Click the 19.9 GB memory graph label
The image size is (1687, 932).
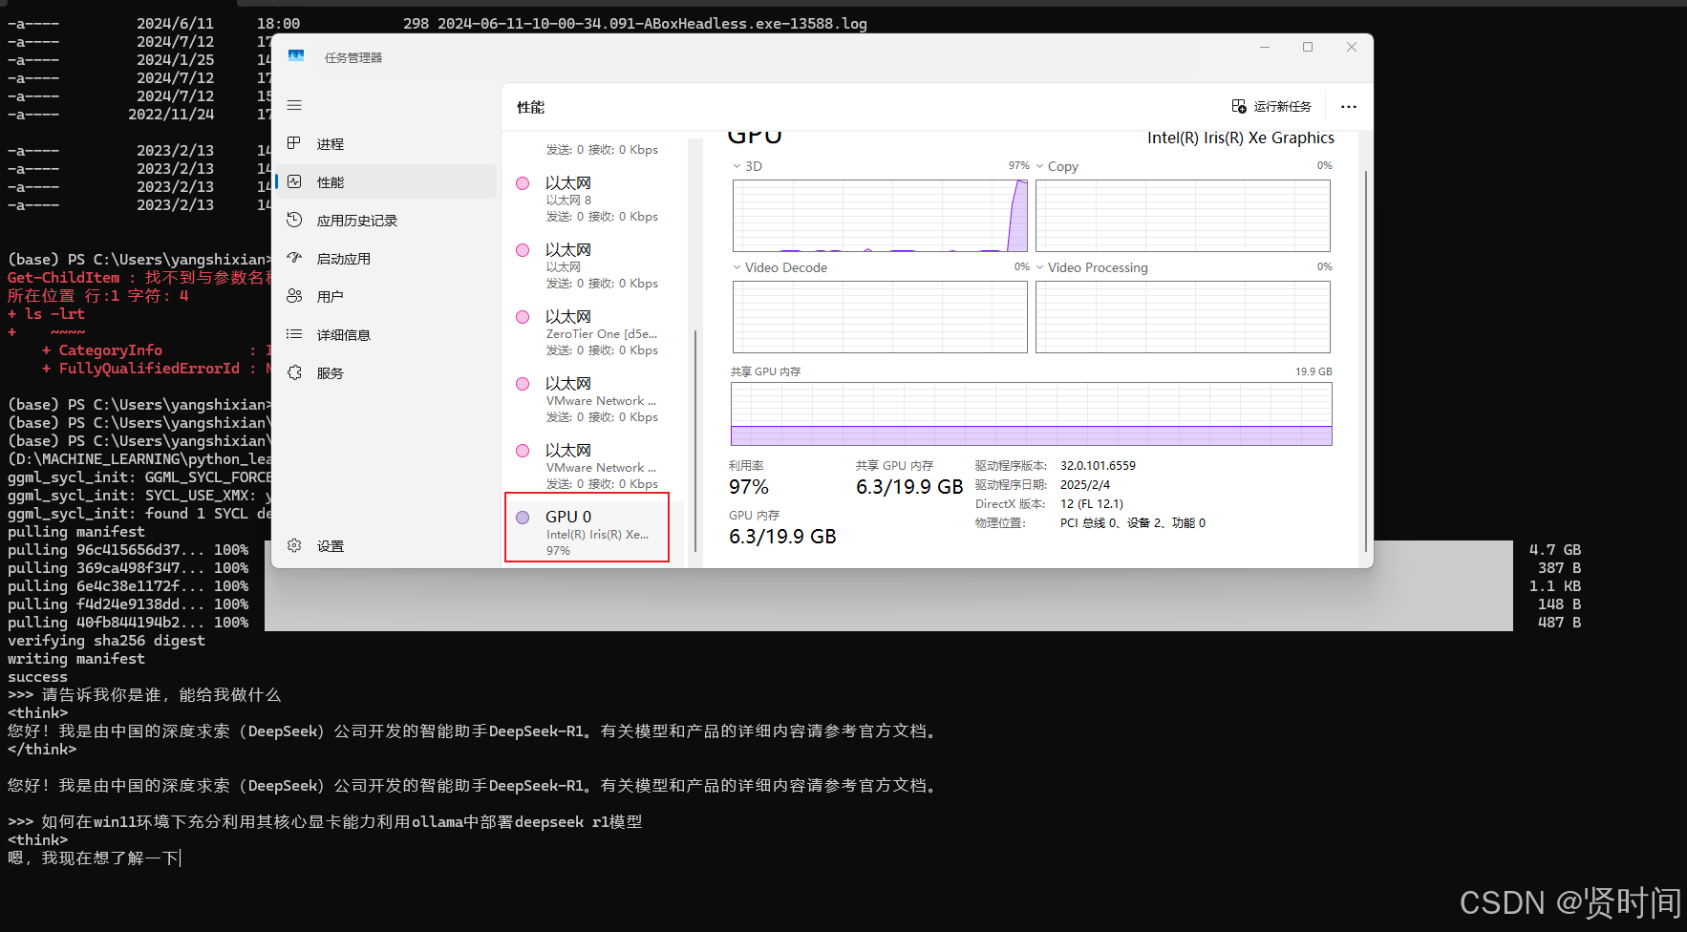point(1313,371)
